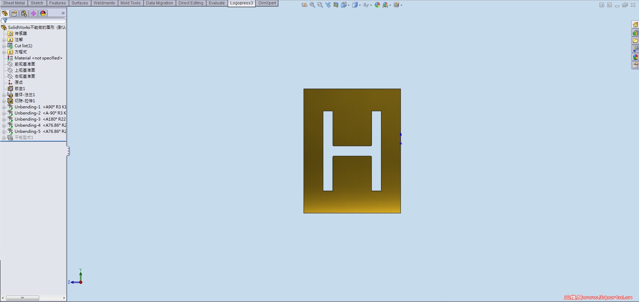Open the File Explorer folder tab
The height and width of the screenshot is (302, 639).
point(635,41)
